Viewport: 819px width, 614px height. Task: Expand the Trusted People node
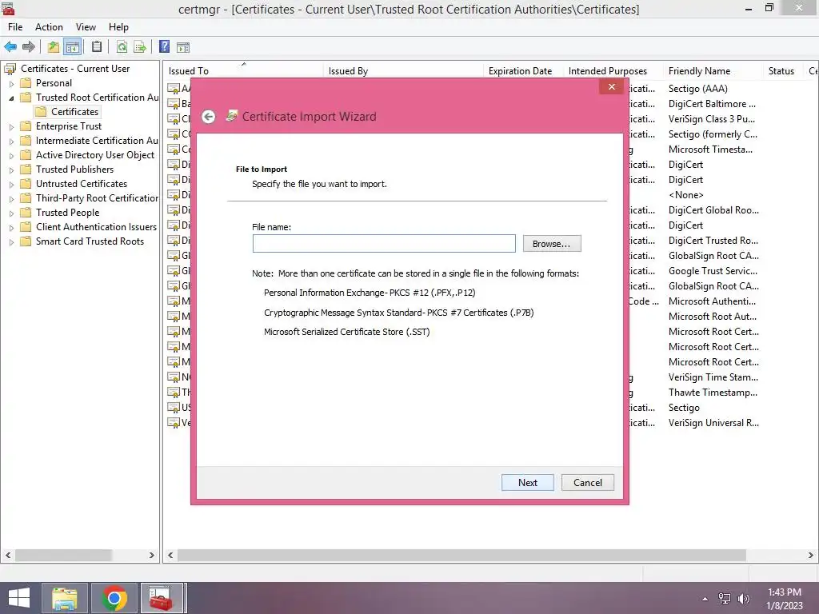click(11, 213)
